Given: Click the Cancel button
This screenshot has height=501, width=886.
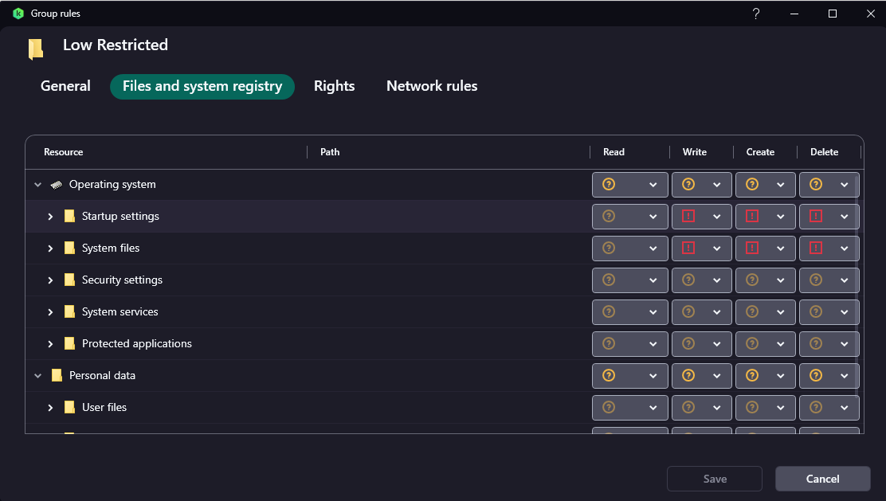Looking at the screenshot, I should (x=822, y=479).
